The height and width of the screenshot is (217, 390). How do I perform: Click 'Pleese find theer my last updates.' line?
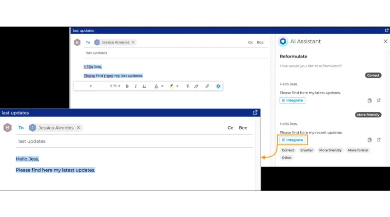113,76
